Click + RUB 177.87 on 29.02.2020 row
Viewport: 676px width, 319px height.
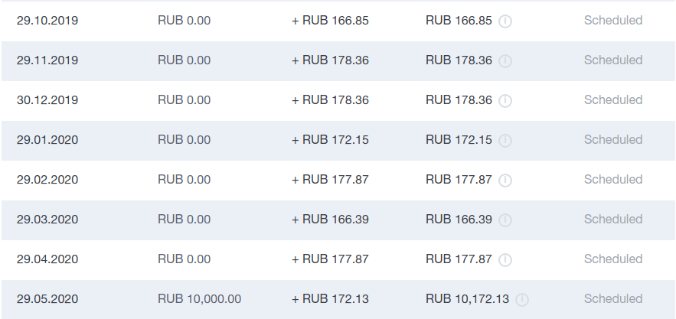coord(330,179)
